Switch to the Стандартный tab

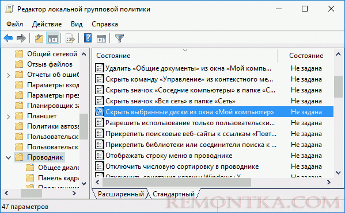pyautogui.click(x=173, y=194)
